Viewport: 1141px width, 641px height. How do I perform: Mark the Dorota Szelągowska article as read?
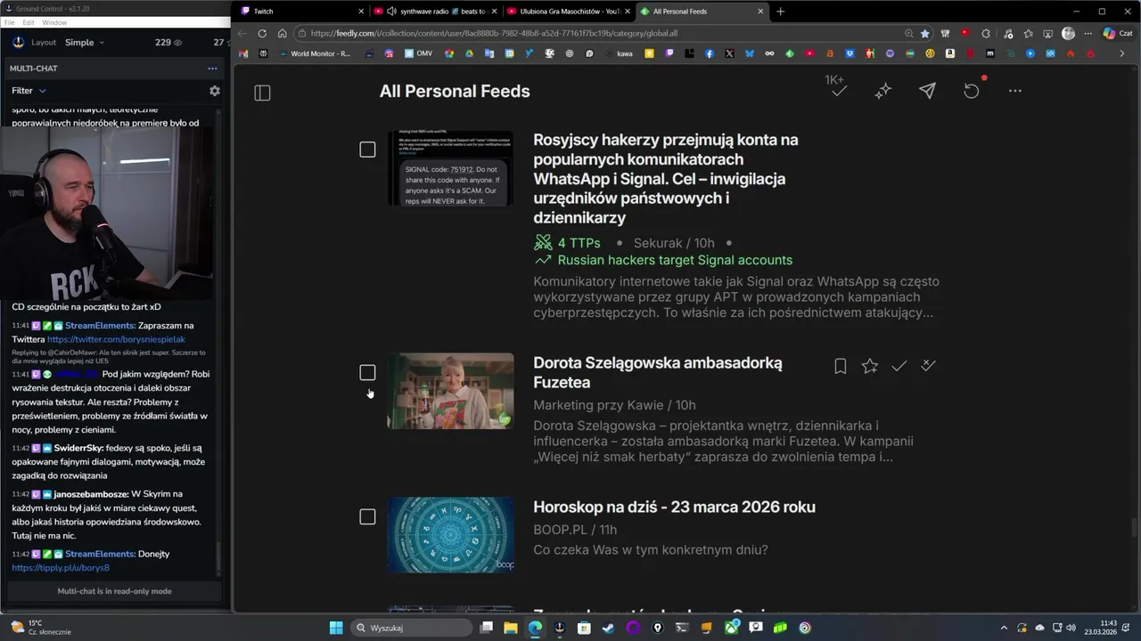coord(899,366)
